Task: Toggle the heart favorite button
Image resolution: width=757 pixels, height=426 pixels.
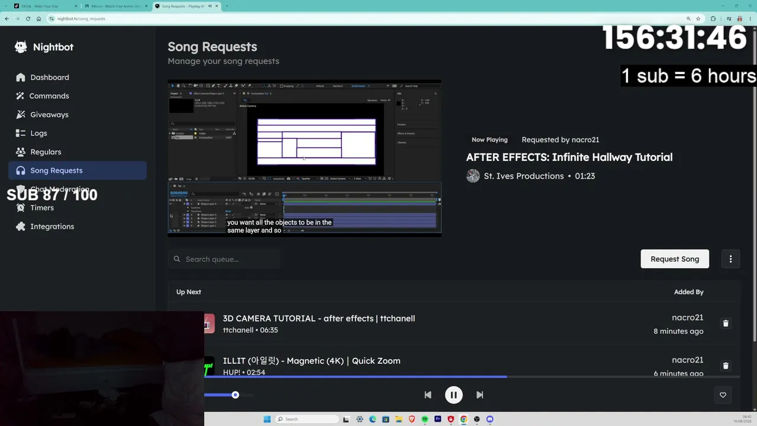Action: (x=723, y=395)
